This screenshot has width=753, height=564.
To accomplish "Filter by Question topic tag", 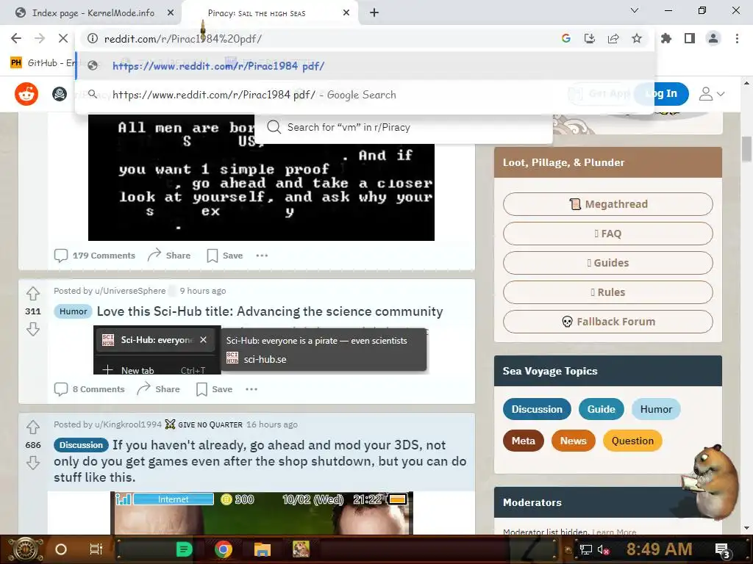I will pyautogui.click(x=632, y=441).
